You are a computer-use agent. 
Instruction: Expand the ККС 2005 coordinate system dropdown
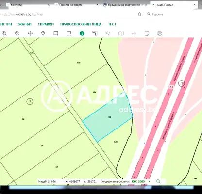[141, 181]
